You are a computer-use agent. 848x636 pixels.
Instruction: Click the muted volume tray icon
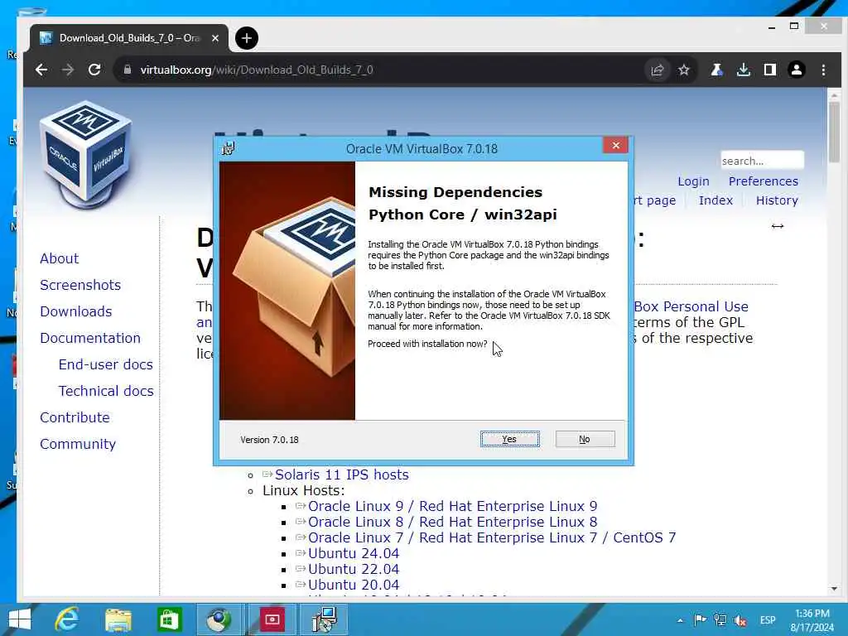(x=740, y=620)
